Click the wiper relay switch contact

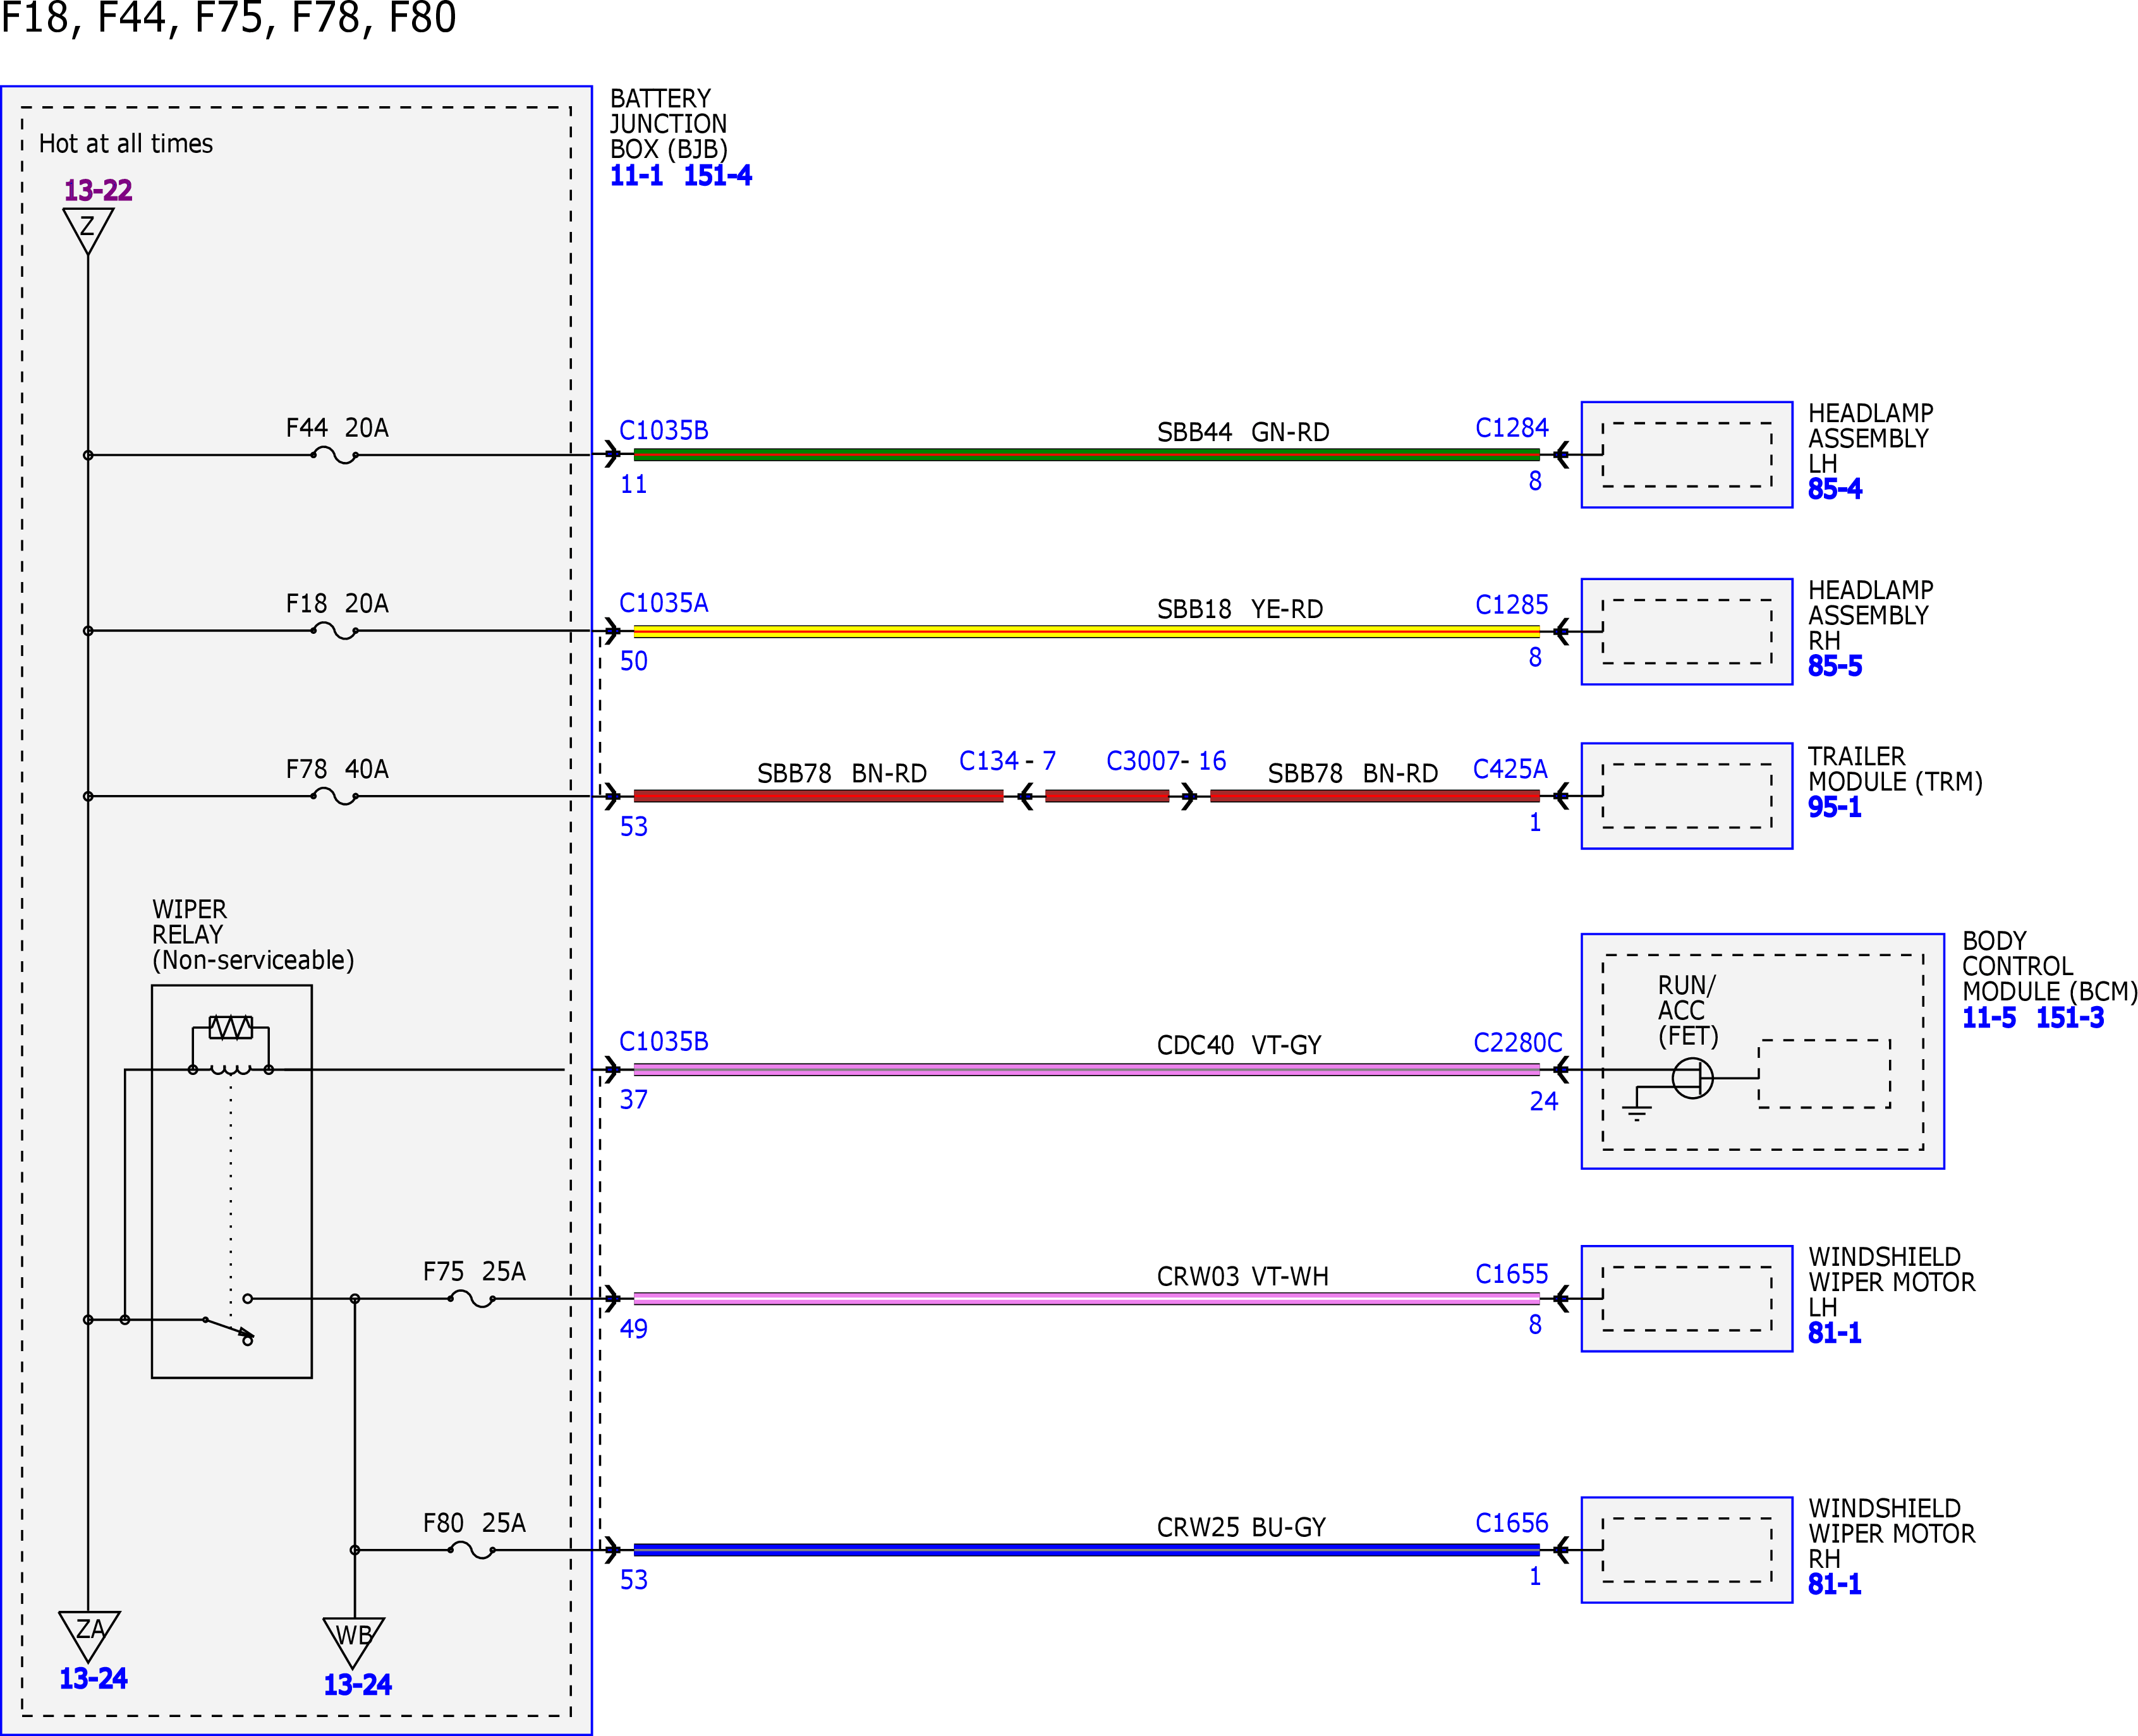pos(229,1320)
